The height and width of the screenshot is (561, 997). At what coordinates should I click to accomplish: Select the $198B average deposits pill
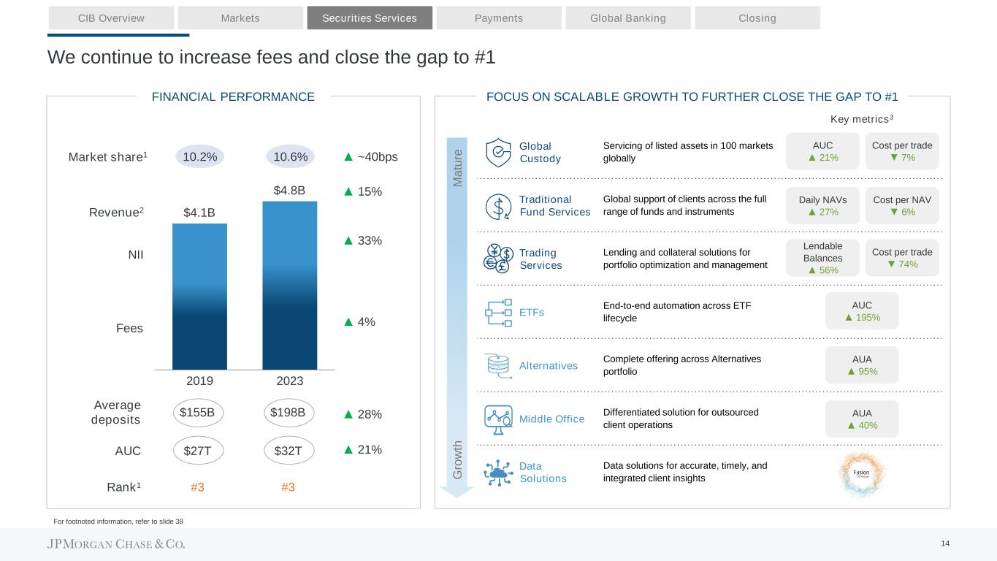point(288,413)
